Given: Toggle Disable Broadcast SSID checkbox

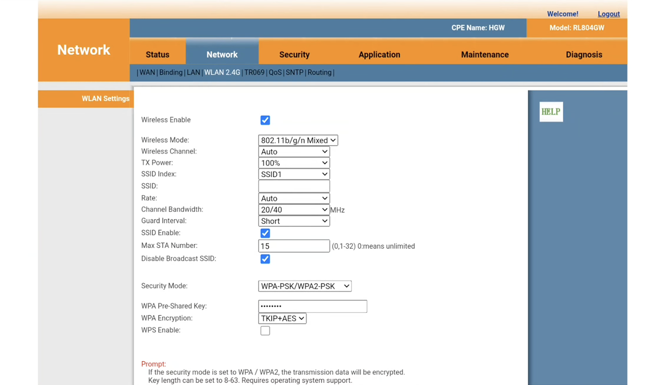Looking at the screenshot, I should tap(265, 259).
